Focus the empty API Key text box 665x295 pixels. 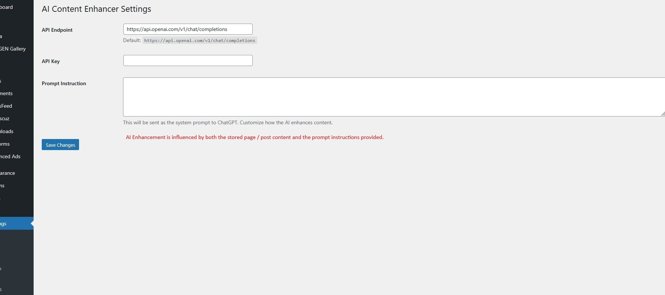(x=188, y=60)
